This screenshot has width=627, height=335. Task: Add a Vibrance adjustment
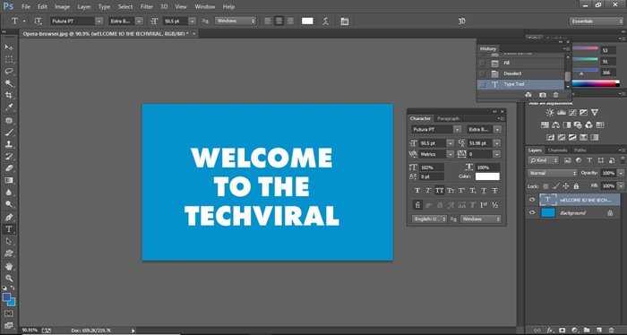[x=595, y=113]
